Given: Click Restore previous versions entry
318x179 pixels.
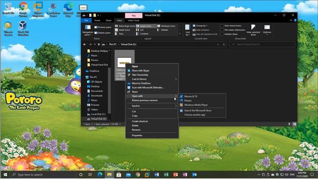Looking at the screenshot, I should tap(152, 100).
